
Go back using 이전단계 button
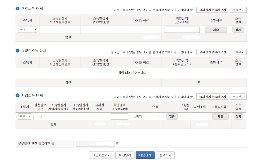pyautogui.click(x=125, y=155)
